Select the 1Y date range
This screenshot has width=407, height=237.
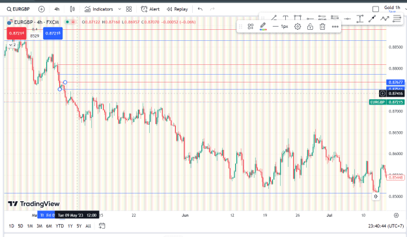(x=70, y=226)
